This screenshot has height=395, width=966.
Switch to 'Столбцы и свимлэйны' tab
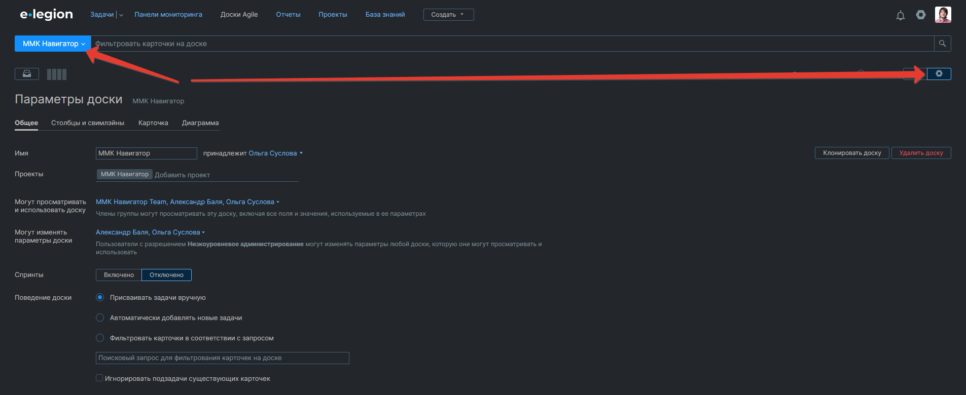[88, 123]
